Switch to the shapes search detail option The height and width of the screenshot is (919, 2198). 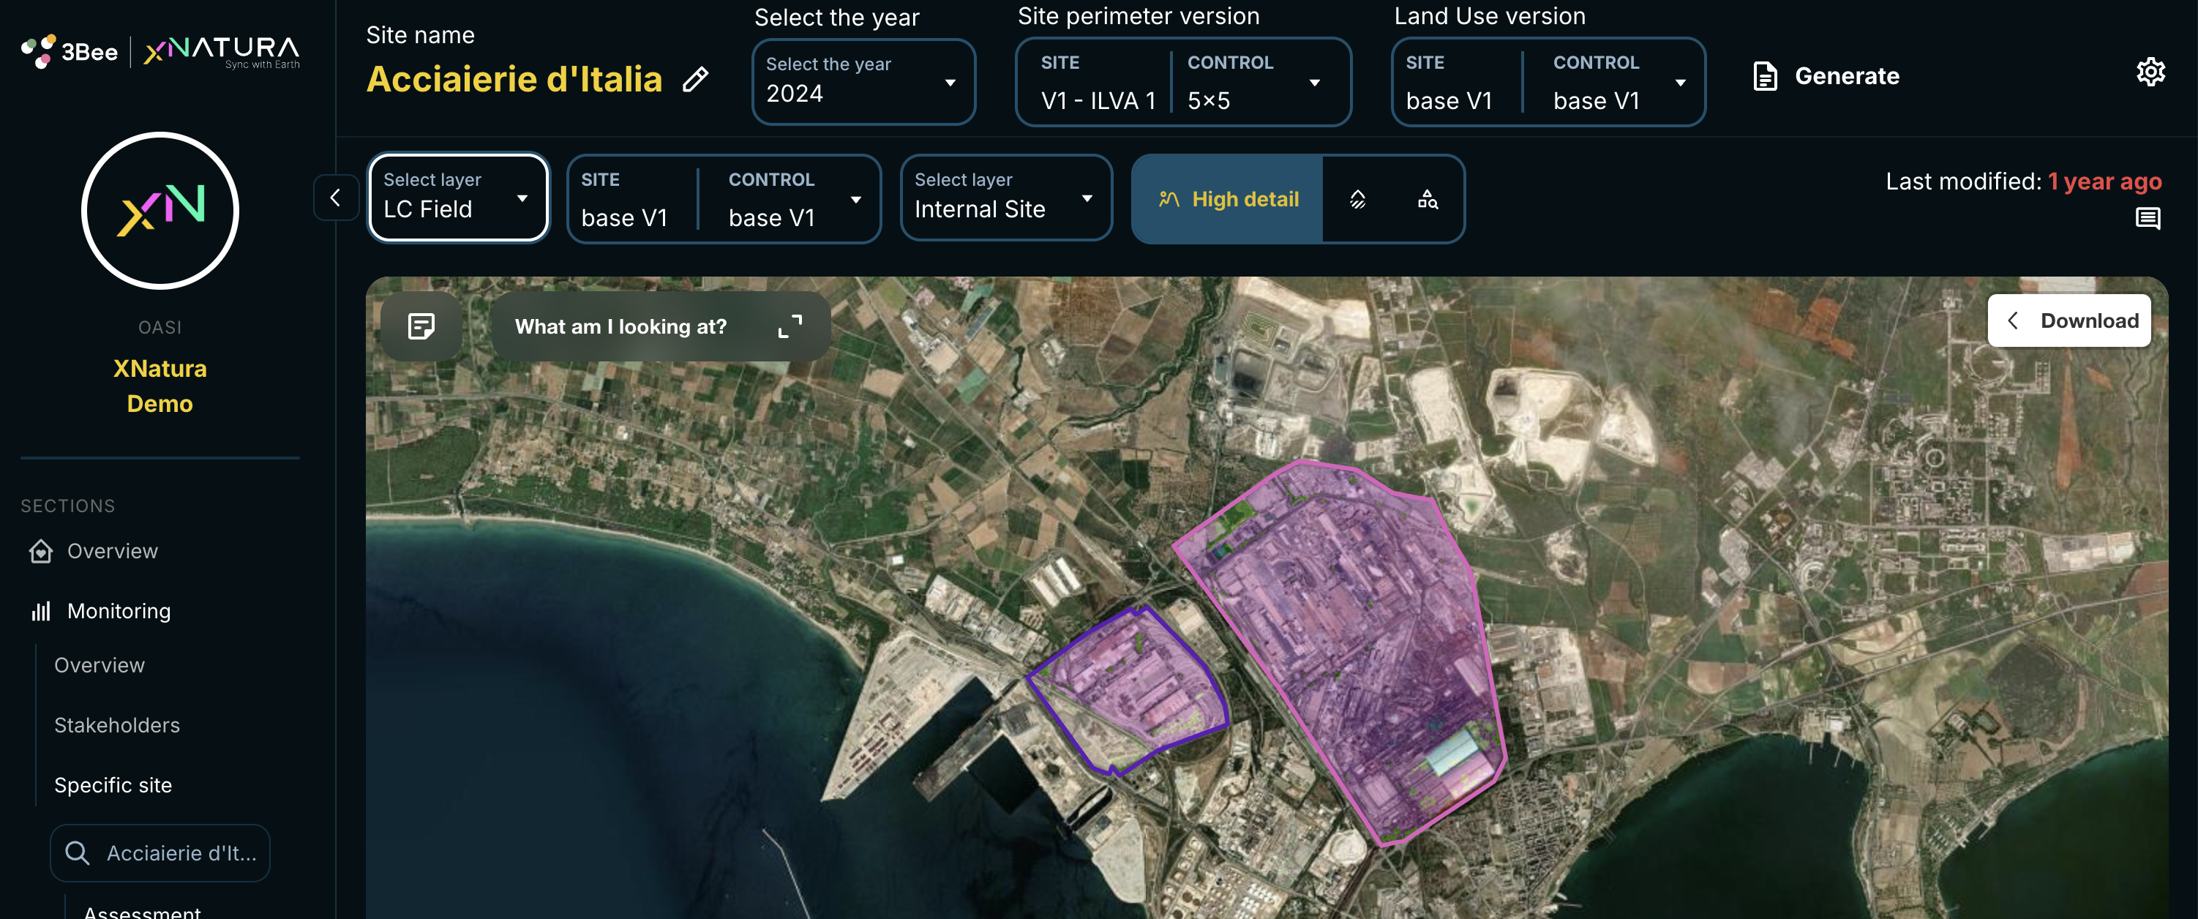point(1427,199)
